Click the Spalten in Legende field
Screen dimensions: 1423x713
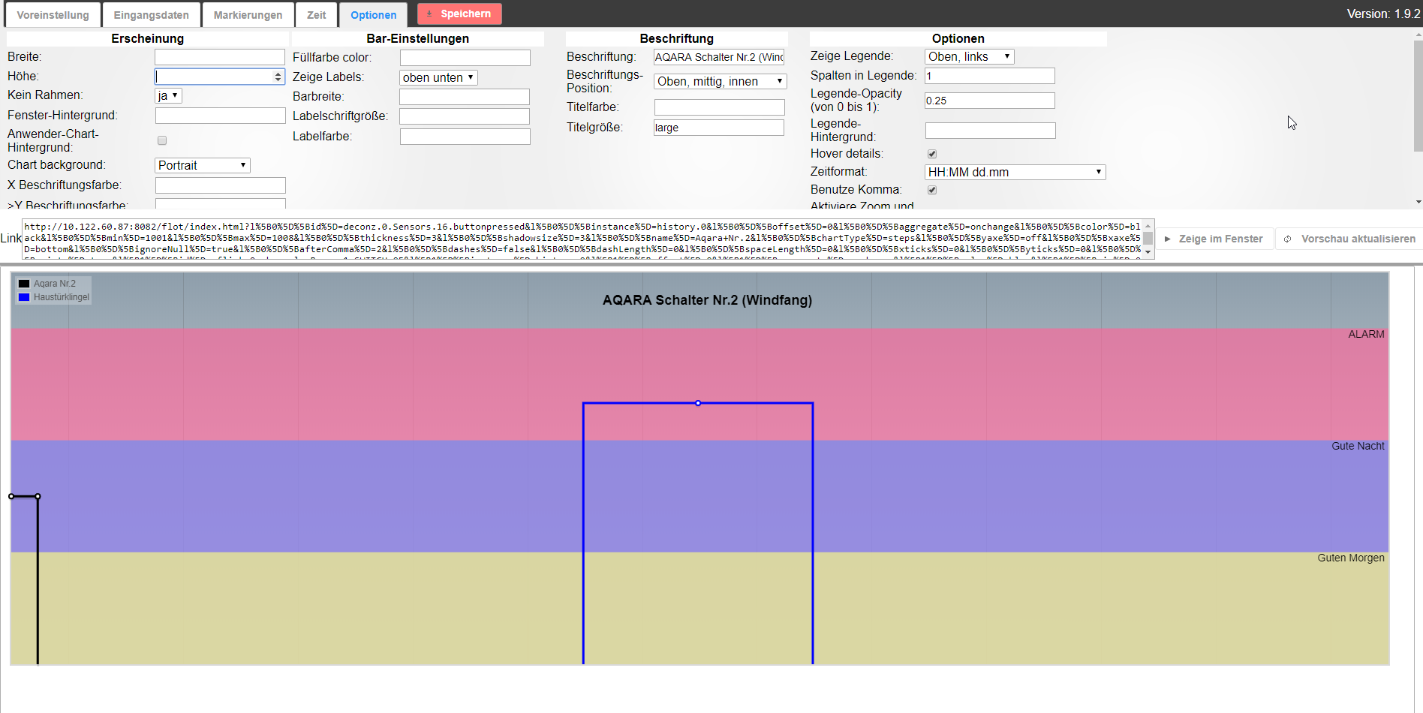click(x=990, y=76)
